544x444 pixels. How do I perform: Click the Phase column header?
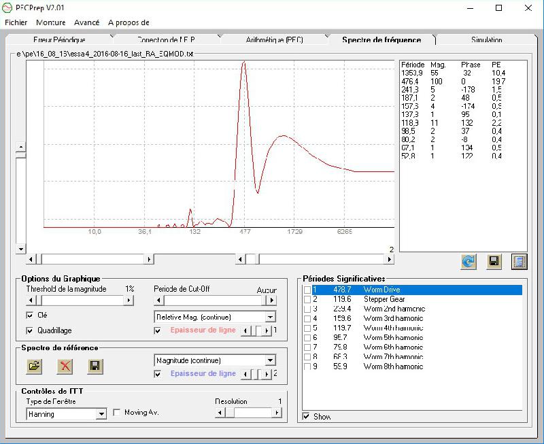[x=471, y=65]
